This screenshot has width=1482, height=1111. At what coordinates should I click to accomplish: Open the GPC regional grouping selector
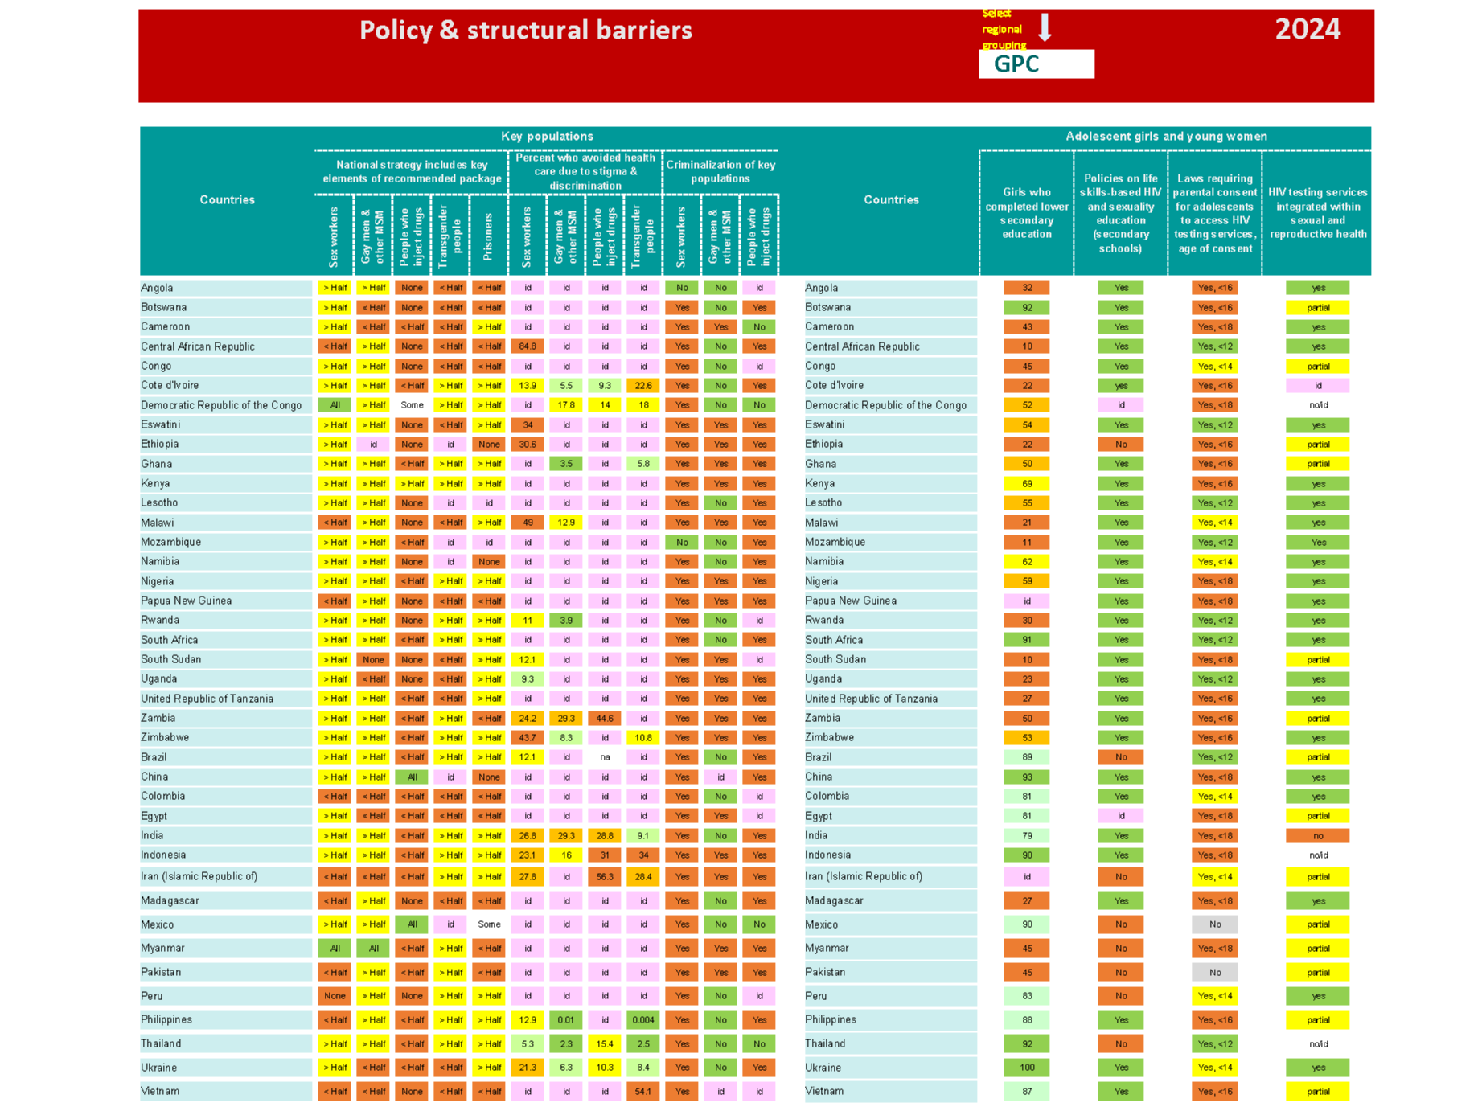tap(1036, 64)
